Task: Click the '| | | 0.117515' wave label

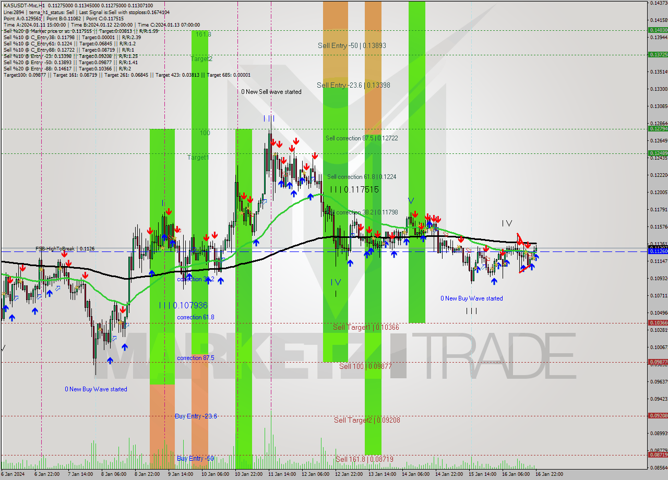Action: tap(354, 189)
